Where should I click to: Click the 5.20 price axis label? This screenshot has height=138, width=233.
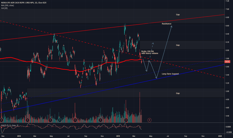coord(227,83)
